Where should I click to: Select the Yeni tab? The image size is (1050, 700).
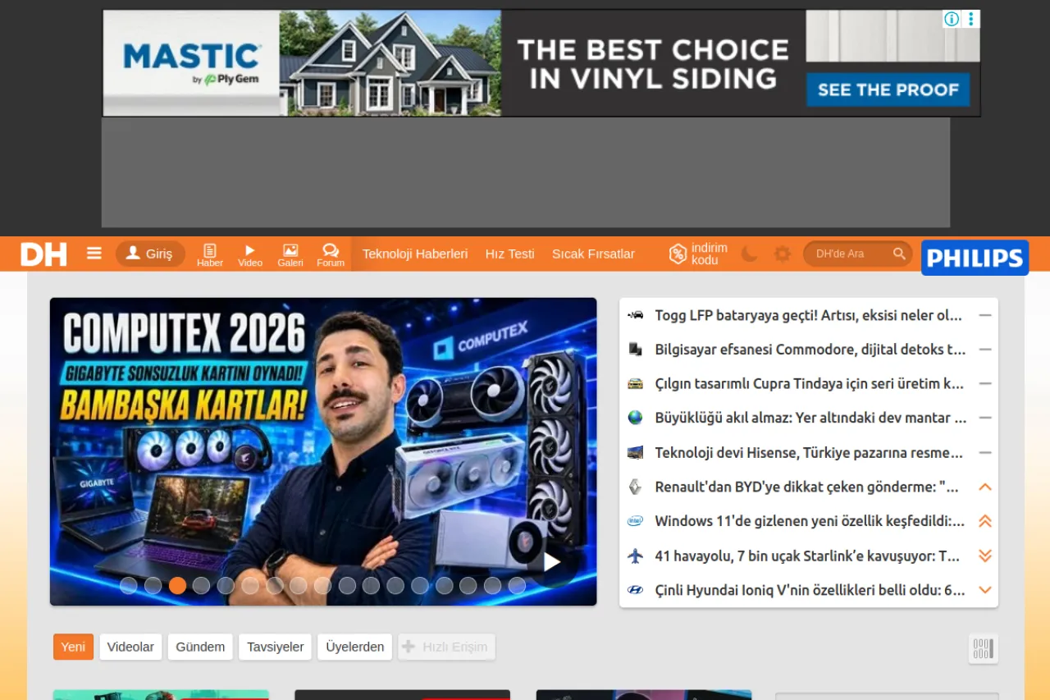[73, 647]
